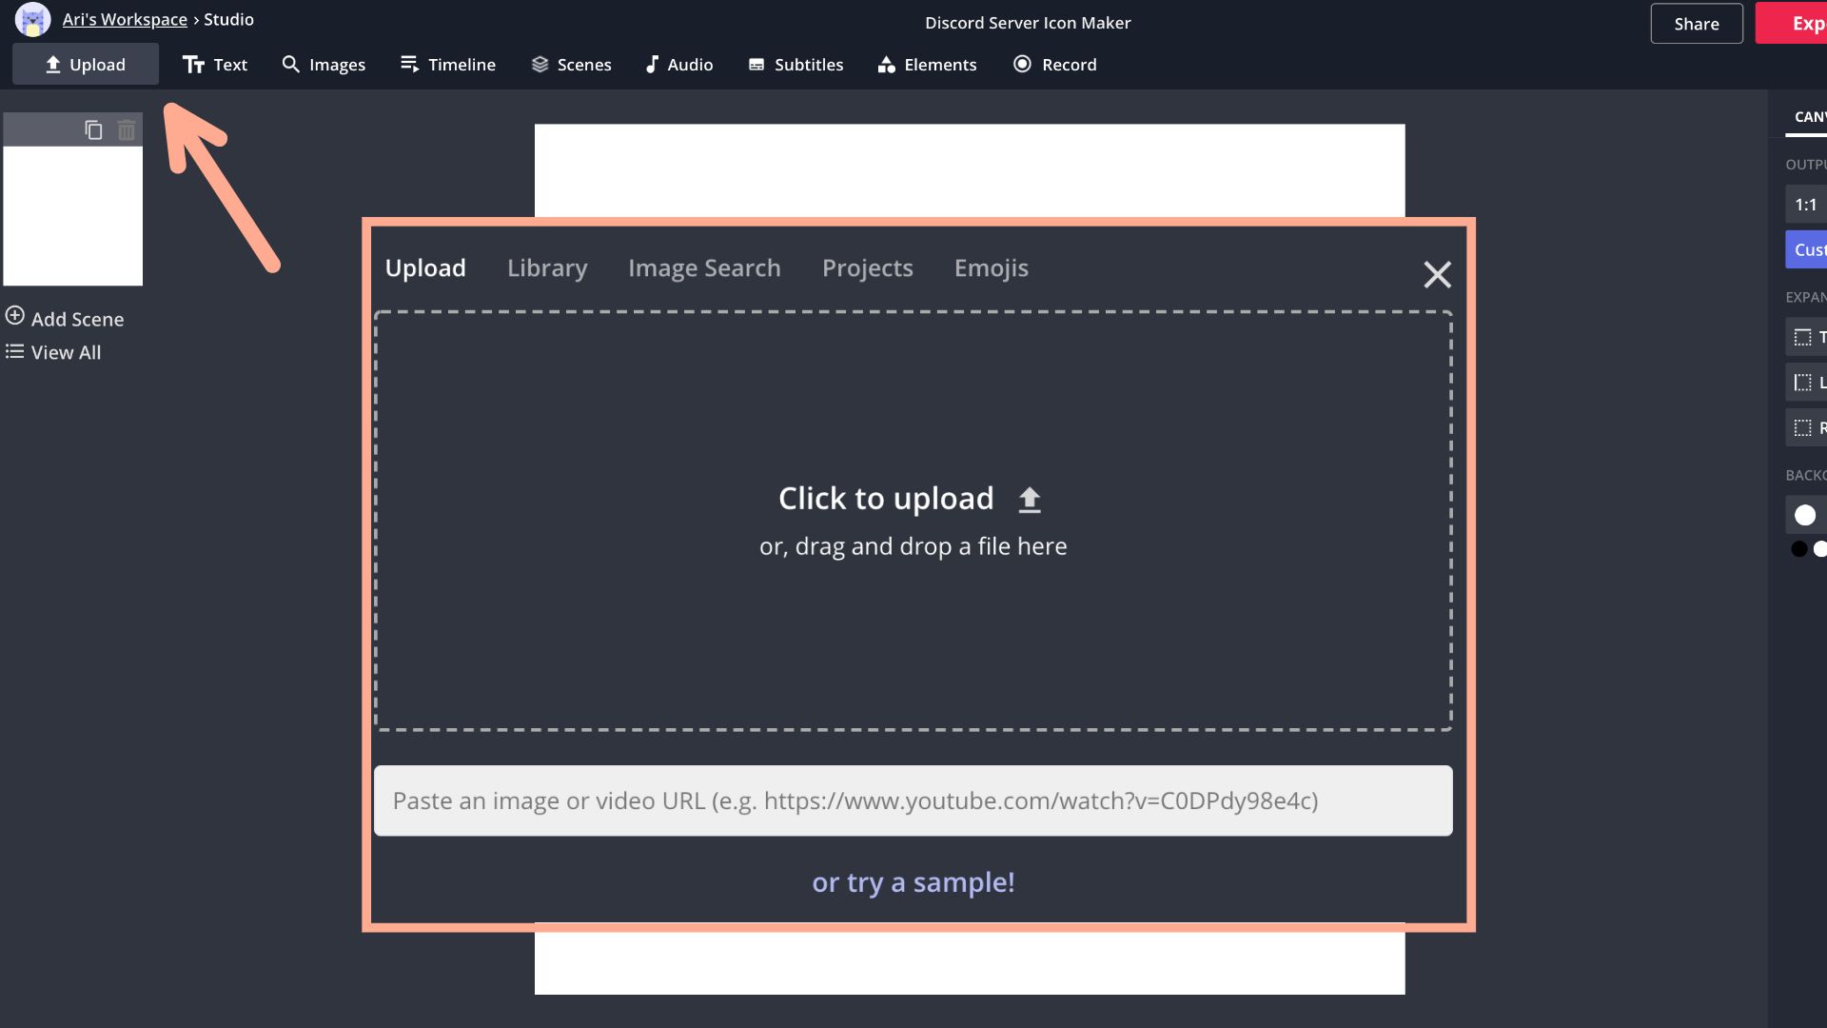1827x1028 pixels.
Task: Open the Emojis tab
Action: click(991, 268)
